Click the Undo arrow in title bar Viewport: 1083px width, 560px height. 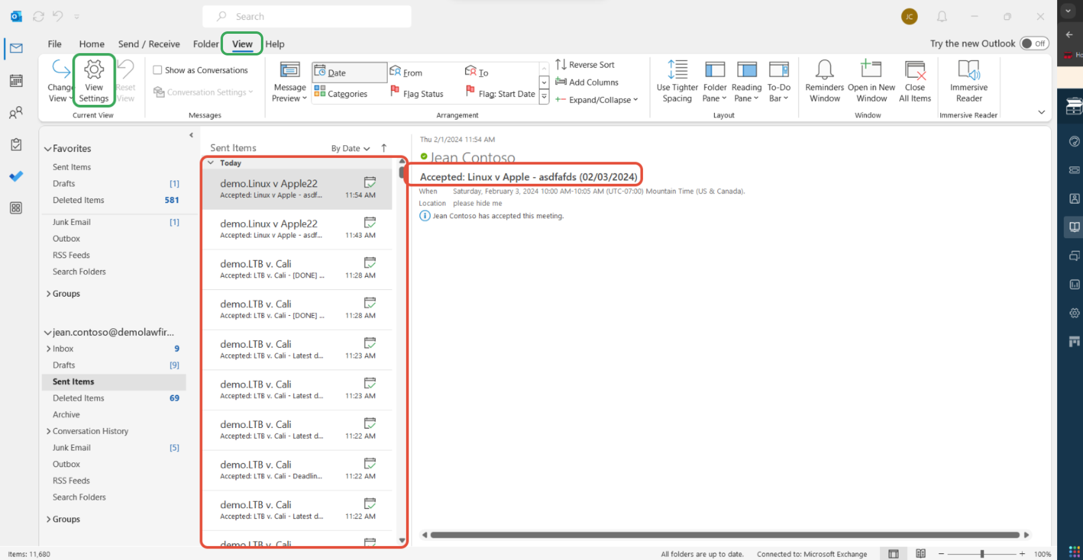[x=58, y=16]
